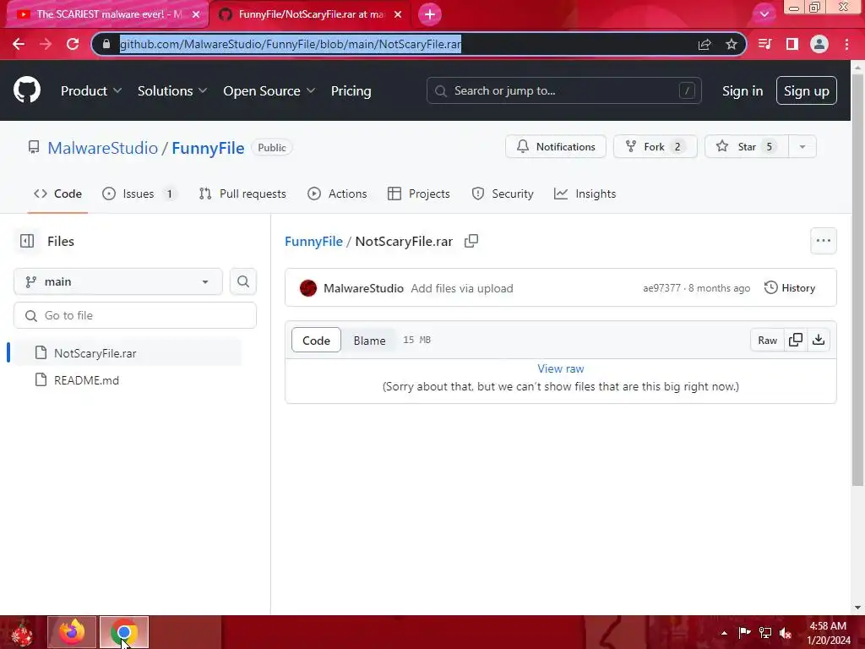865x649 pixels.
Task: Close the FunnyFile GitHub tab
Action: click(398, 14)
